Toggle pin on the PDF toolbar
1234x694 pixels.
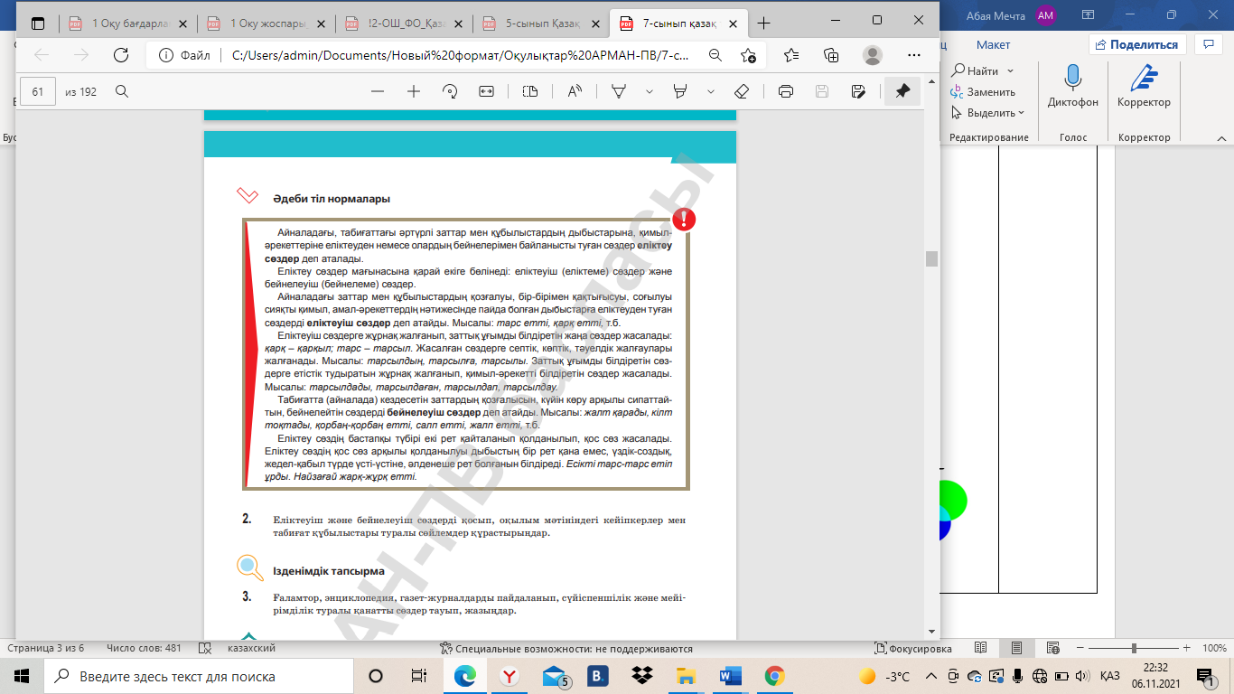(x=902, y=91)
